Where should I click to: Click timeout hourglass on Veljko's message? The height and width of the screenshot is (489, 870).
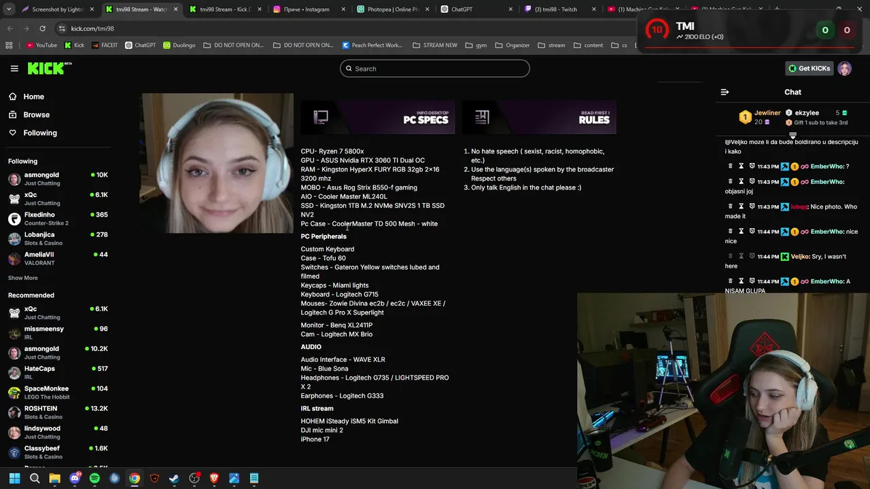742,257
